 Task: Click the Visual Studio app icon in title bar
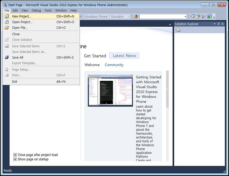click(x=5, y=5)
